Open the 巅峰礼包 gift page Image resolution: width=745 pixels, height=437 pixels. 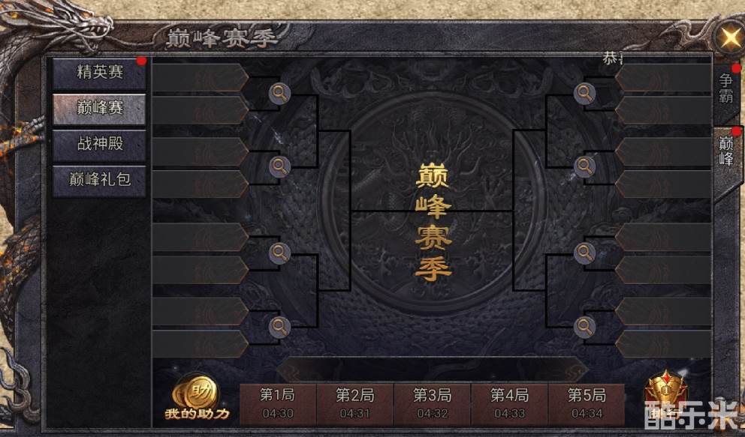[x=99, y=181]
